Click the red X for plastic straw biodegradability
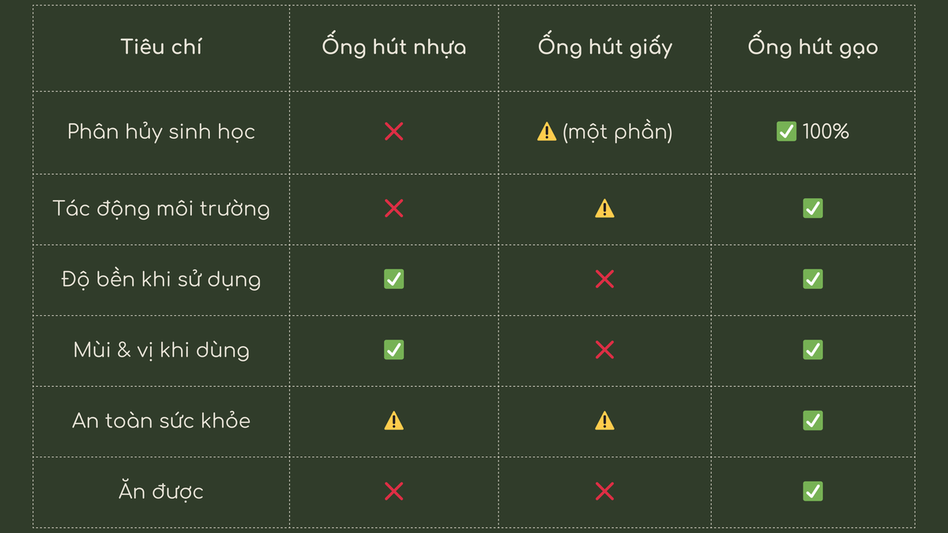Viewport: 948px width, 533px height. coord(393,131)
